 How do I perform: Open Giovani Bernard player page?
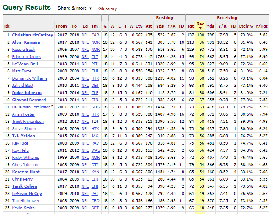coord(29,100)
